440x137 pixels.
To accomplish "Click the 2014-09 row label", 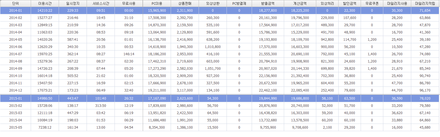I will pos(16,69).
